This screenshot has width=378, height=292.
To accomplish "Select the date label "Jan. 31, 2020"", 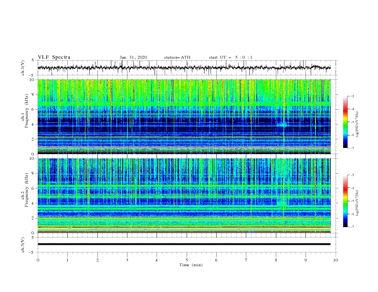I will click(133, 57).
